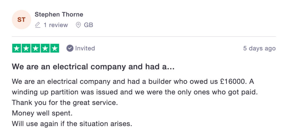Click the fourth green rating star
286x132 pixels.
(45, 48)
